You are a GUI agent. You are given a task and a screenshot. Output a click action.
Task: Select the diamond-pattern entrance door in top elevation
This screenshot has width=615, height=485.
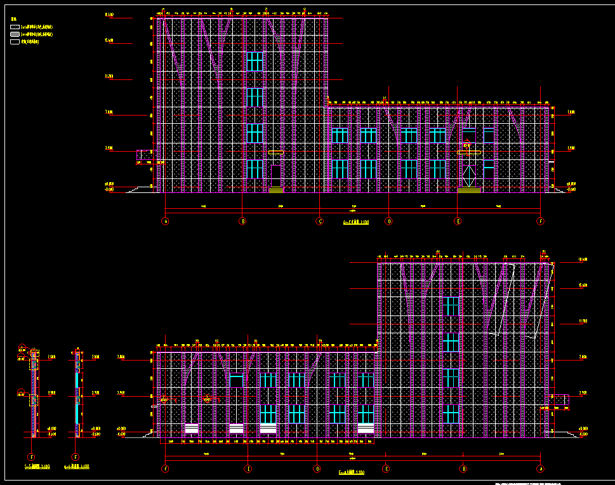point(469,175)
